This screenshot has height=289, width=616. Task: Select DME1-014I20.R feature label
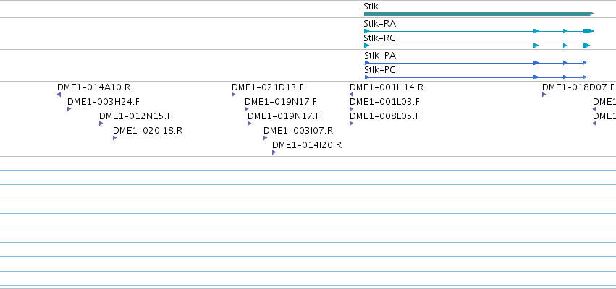pyautogui.click(x=307, y=145)
